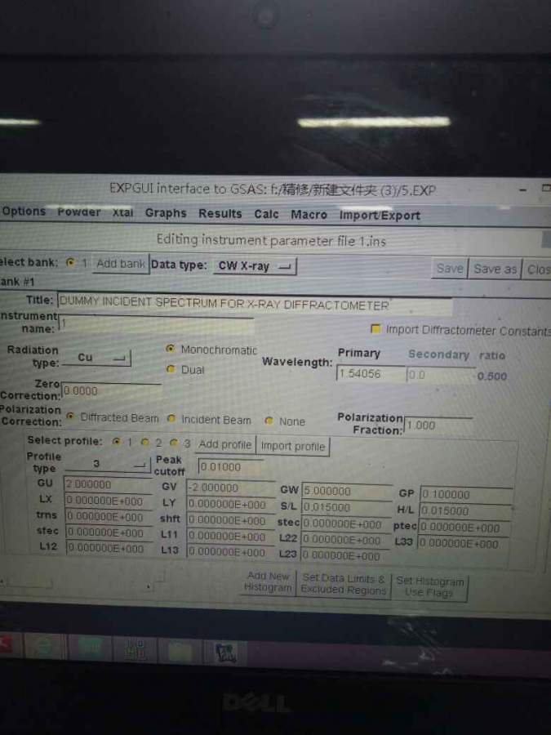This screenshot has height=735, width=551.
Task: Expand the Data type CW X-ray dropdown
Action: tap(255, 266)
